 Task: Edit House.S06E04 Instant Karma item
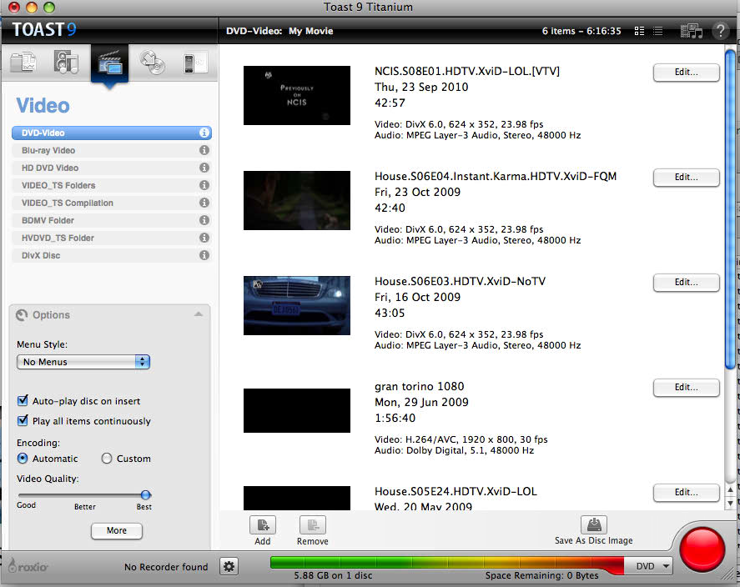point(687,178)
